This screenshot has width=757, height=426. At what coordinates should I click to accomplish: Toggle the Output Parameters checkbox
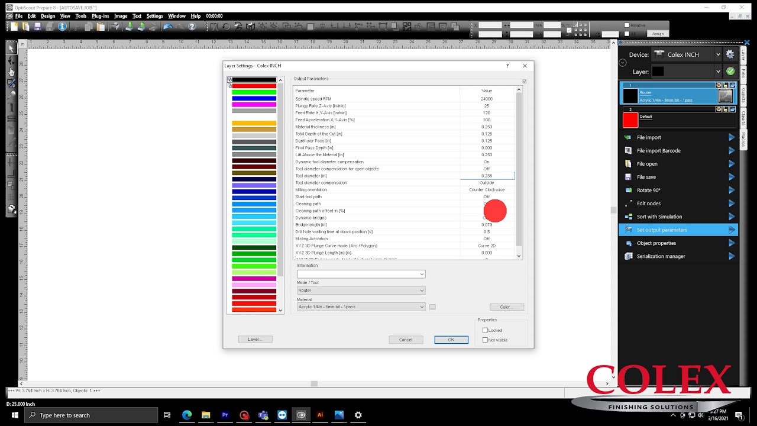tap(524, 81)
